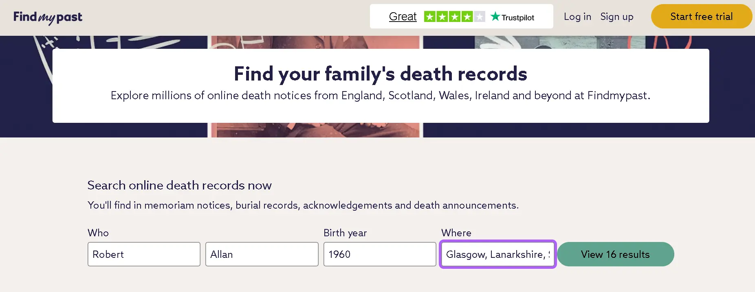Click the Findmypast logo
Viewport: 755px width, 292px height.
[x=48, y=17]
